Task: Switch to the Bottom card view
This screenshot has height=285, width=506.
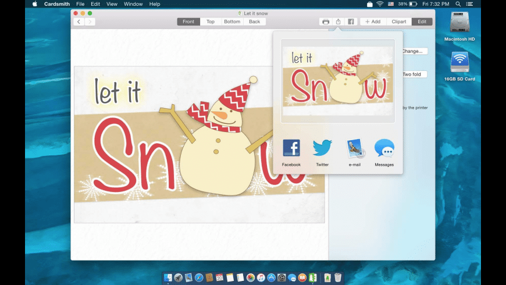Action: click(232, 22)
